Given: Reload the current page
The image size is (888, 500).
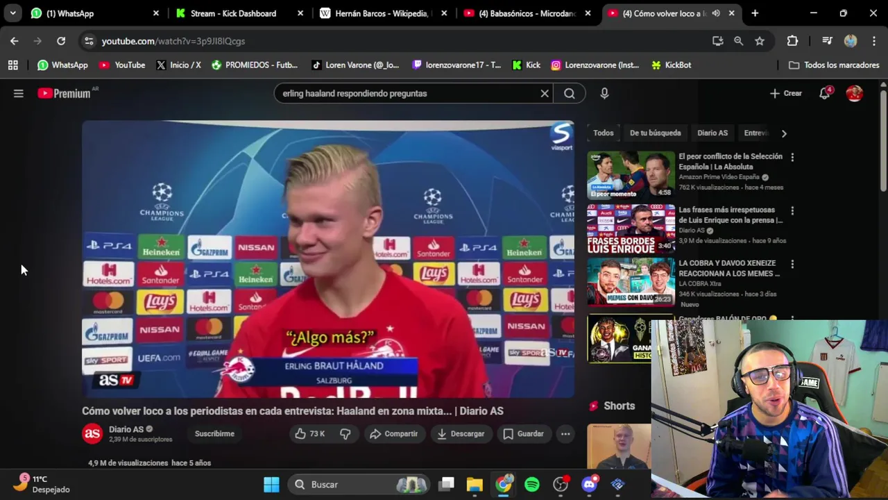Looking at the screenshot, I should point(61,41).
